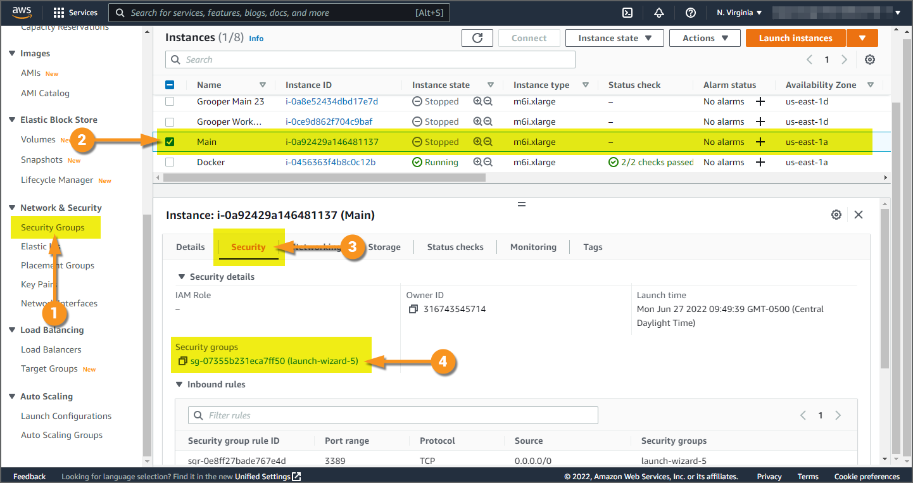The height and width of the screenshot is (483, 913).
Task: Select the Grooper Work… instance checkbox
Action: coord(170,122)
